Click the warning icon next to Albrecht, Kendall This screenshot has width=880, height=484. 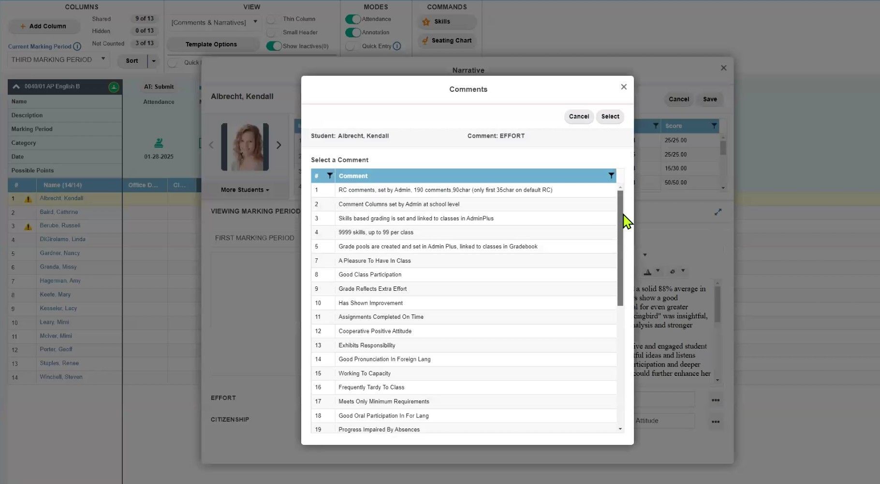point(28,198)
